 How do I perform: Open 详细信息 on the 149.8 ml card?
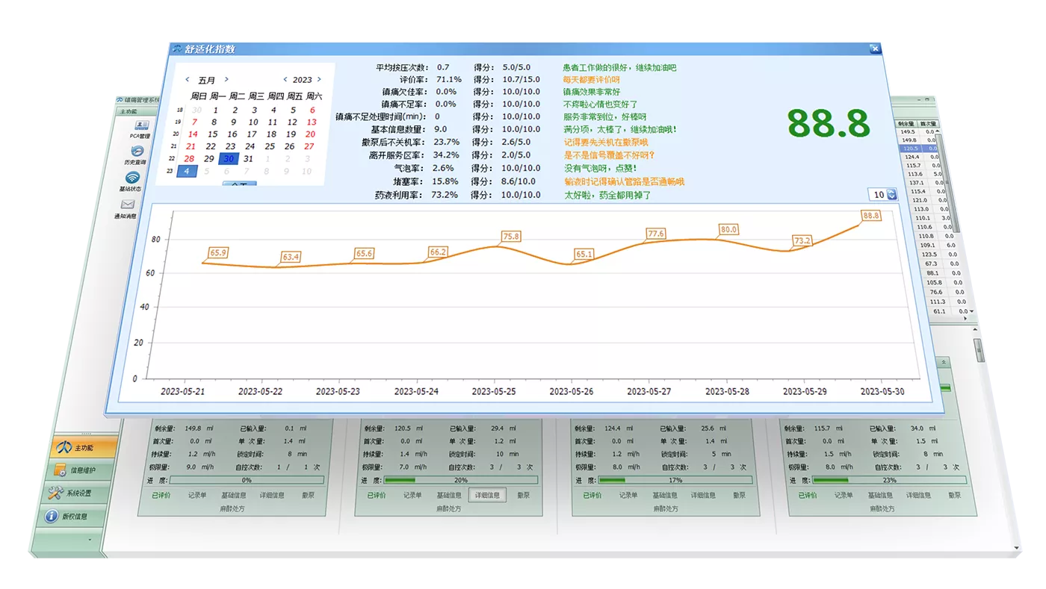coord(272,495)
